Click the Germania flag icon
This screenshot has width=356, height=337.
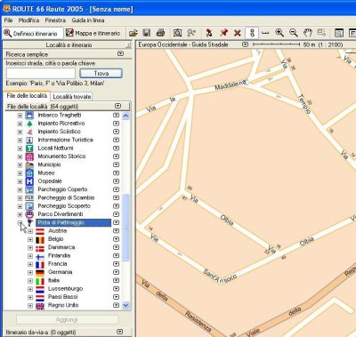tap(40, 272)
